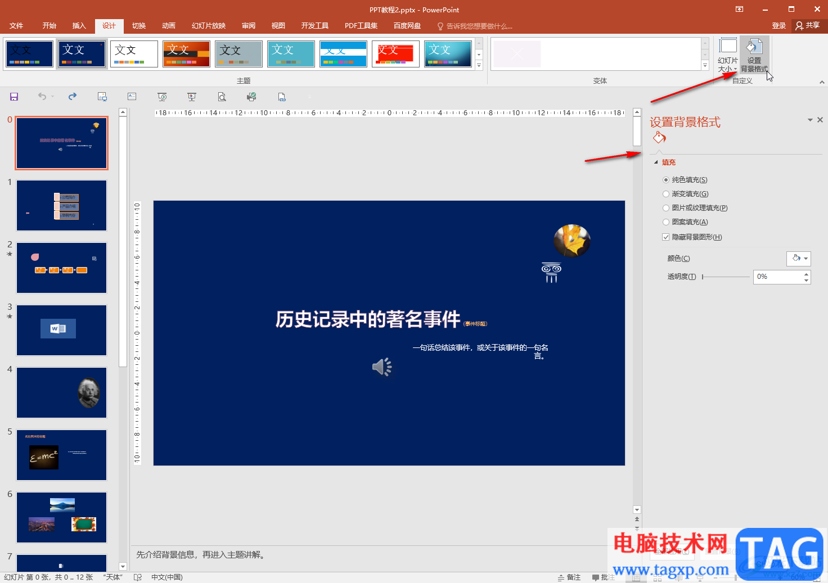Select the Fill paint bucket tab icon
The width and height of the screenshot is (828, 583).
coord(659,138)
